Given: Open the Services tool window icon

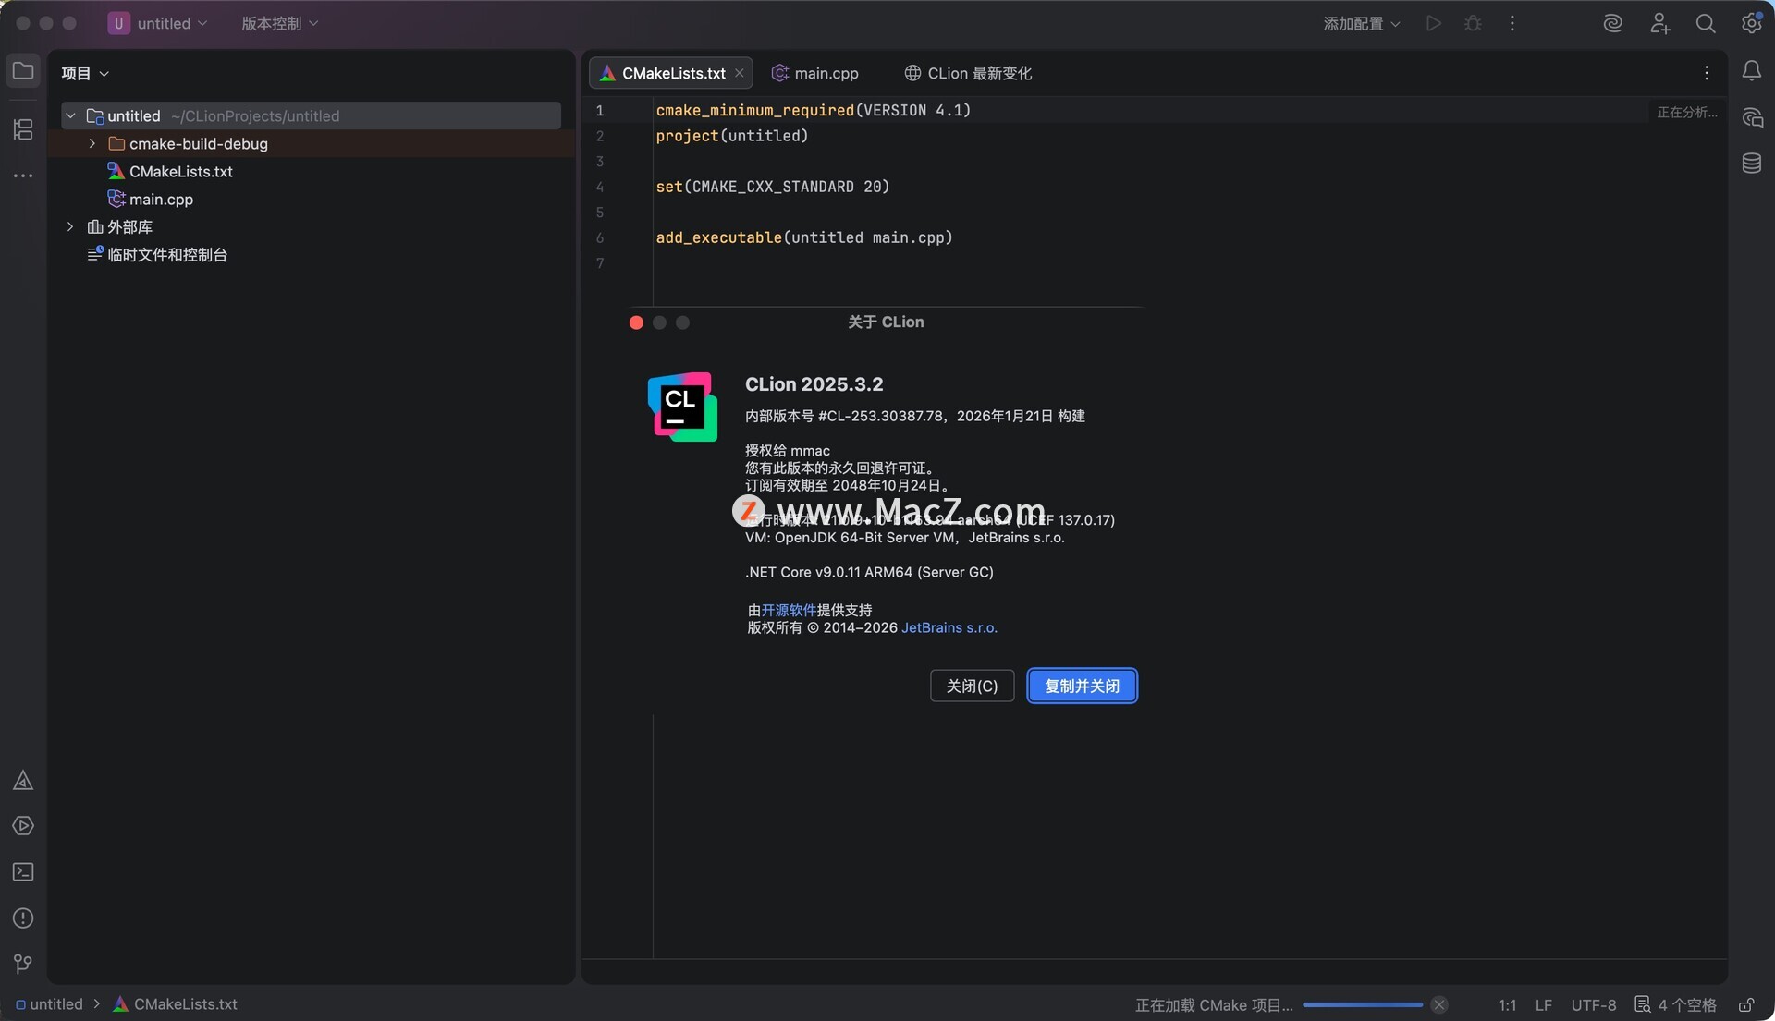Looking at the screenshot, I should 23,826.
